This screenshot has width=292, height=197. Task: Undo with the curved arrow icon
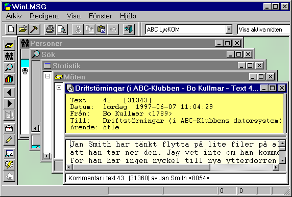tap(113, 30)
